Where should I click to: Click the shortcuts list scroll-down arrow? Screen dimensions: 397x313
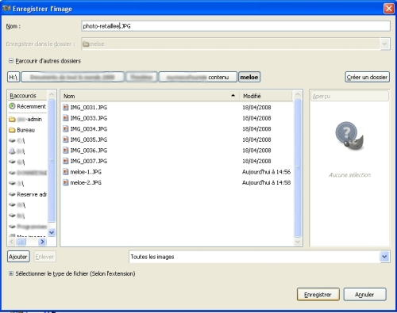coord(52,232)
